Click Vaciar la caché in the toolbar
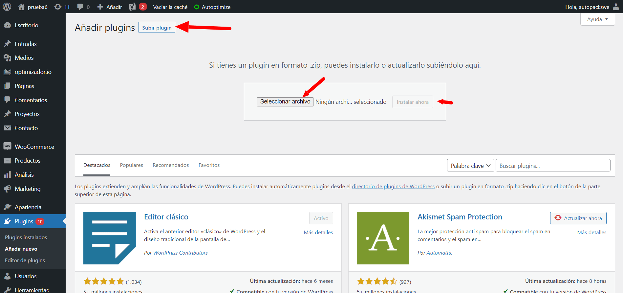Viewport: 623px width, 293px height. click(x=170, y=7)
